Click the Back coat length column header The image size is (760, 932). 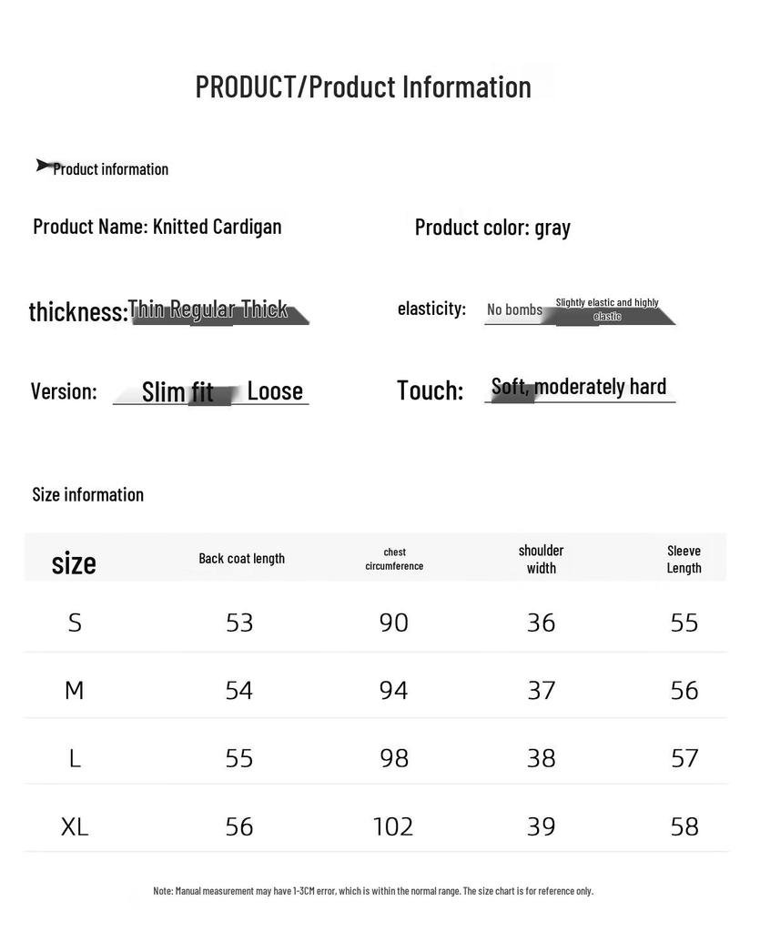pos(242,559)
